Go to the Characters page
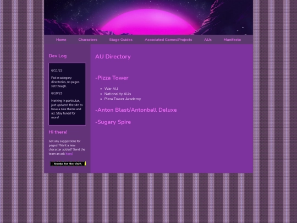The width and height of the screenshot is (297, 223). pyautogui.click(x=87, y=40)
